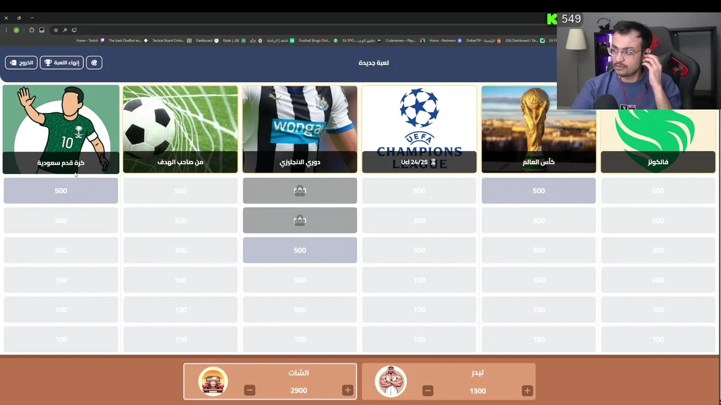Click the لعبة جديدة game title

pyautogui.click(x=373, y=62)
